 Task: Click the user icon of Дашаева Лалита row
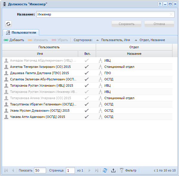click(6, 73)
